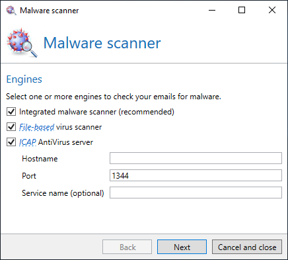Minimize the Malware scanner window
Viewport: 288px width, 260px height.
tap(212, 10)
